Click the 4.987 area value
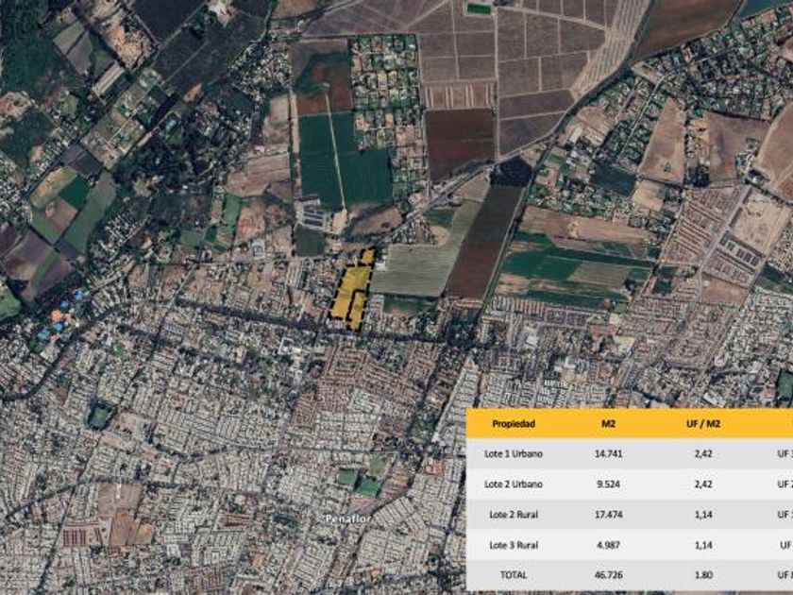793x595 pixels. [x=608, y=545]
